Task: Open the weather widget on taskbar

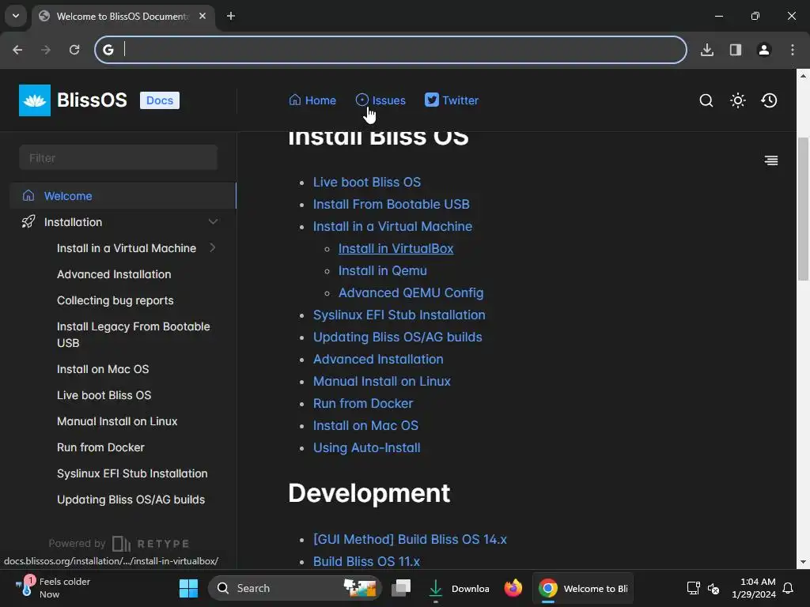Action: click(x=53, y=588)
